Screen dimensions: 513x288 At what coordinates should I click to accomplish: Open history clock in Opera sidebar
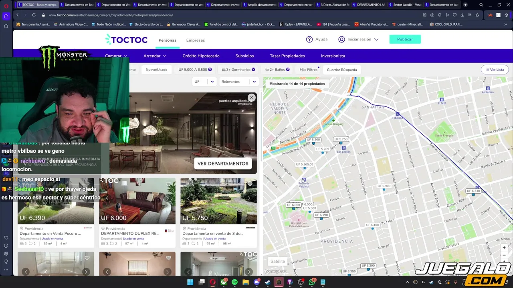coord(6,246)
